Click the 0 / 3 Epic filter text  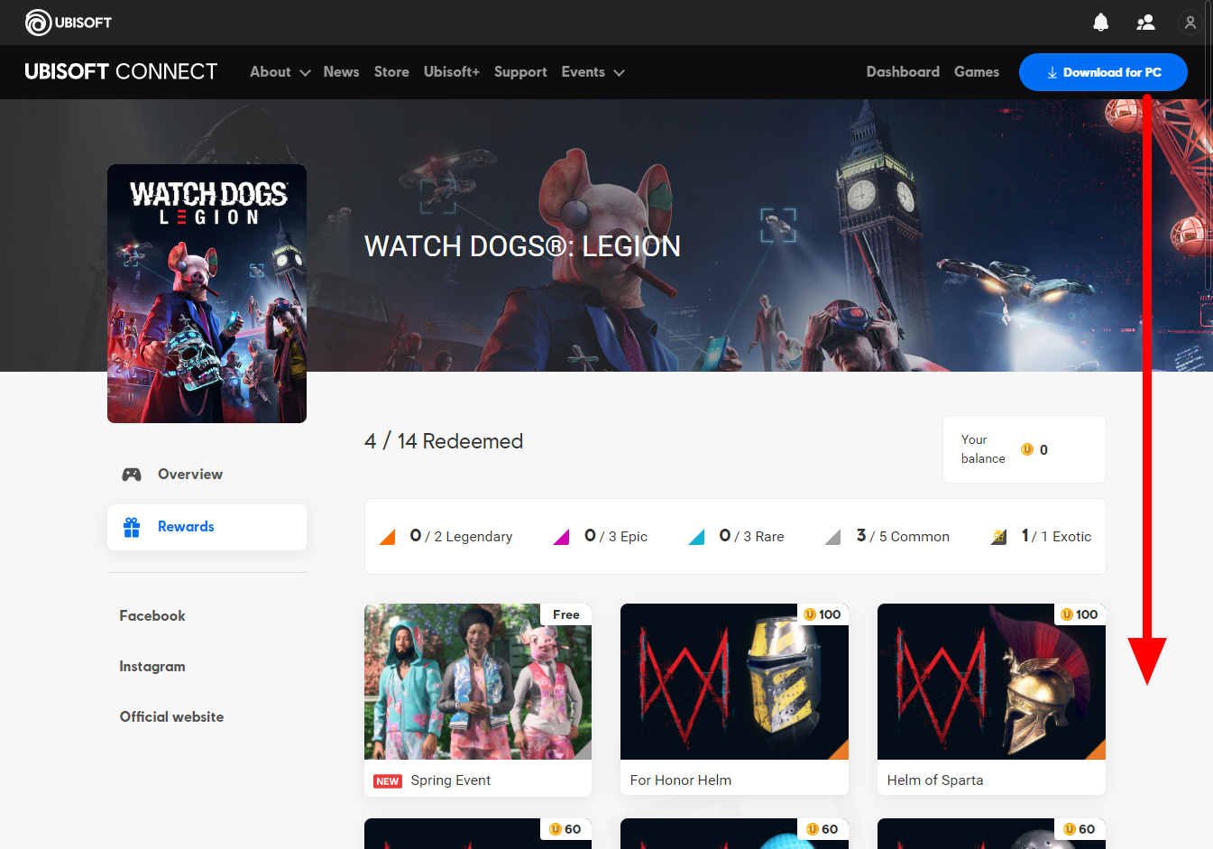coord(616,537)
